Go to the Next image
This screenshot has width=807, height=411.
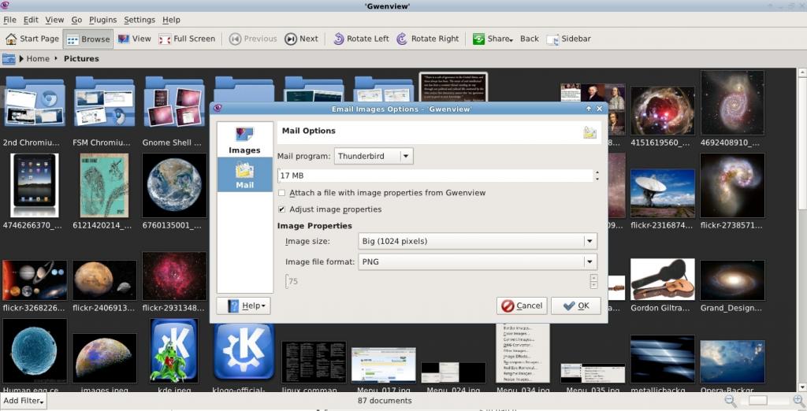(302, 39)
